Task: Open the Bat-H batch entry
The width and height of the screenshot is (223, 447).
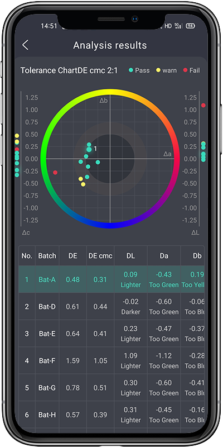Action: pyautogui.click(x=111, y=415)
